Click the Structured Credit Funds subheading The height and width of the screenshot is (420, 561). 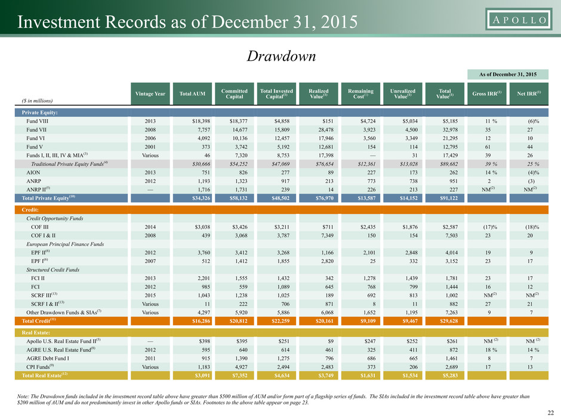(x=53, y=270)
